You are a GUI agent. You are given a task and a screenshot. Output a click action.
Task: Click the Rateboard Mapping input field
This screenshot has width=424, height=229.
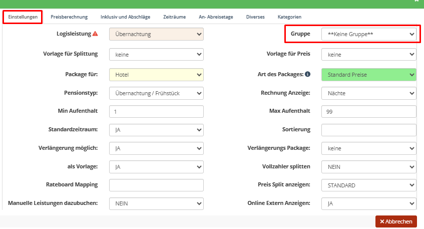click(x=156, y=185)
